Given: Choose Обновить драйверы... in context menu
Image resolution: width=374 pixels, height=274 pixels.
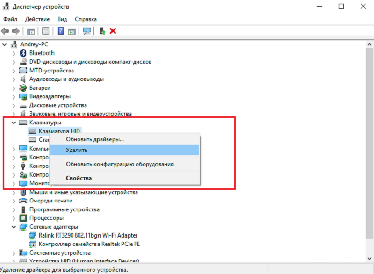Looking at the screenshot, I should click(124, 139).
